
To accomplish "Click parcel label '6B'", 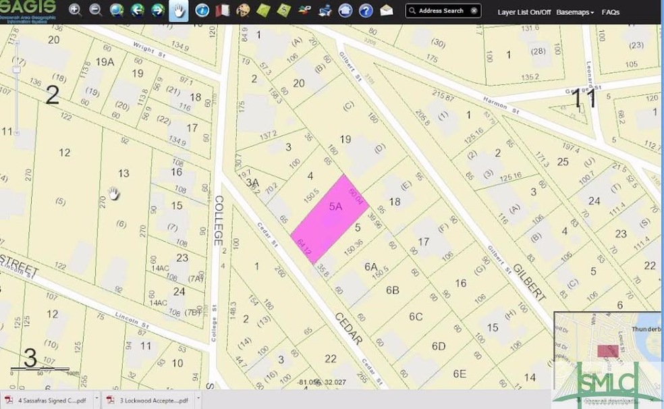I will [x=393, y=290].
